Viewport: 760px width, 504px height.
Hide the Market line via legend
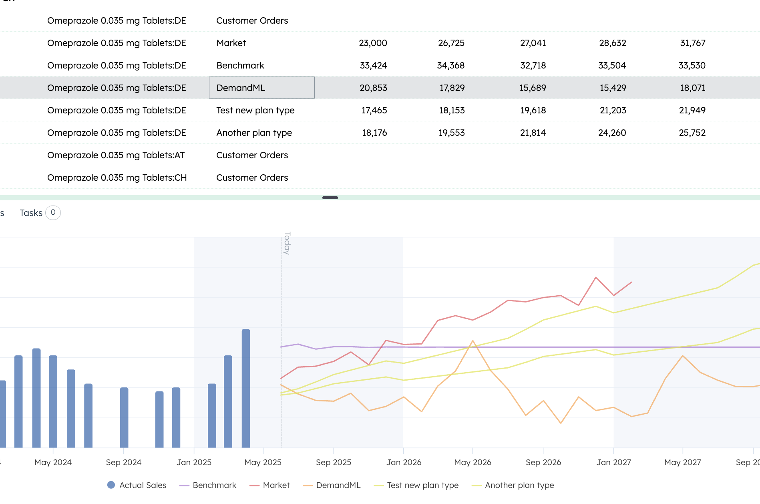[x=276, y=485]
